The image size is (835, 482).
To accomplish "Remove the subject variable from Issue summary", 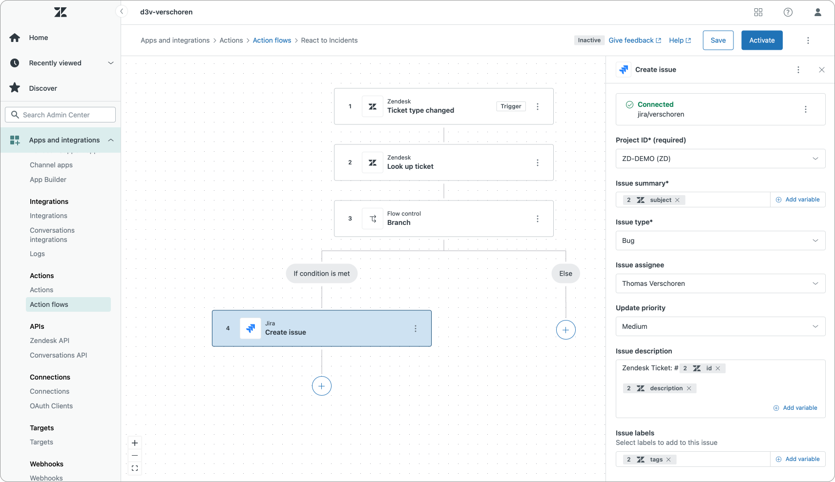I will tap(677, 200).
